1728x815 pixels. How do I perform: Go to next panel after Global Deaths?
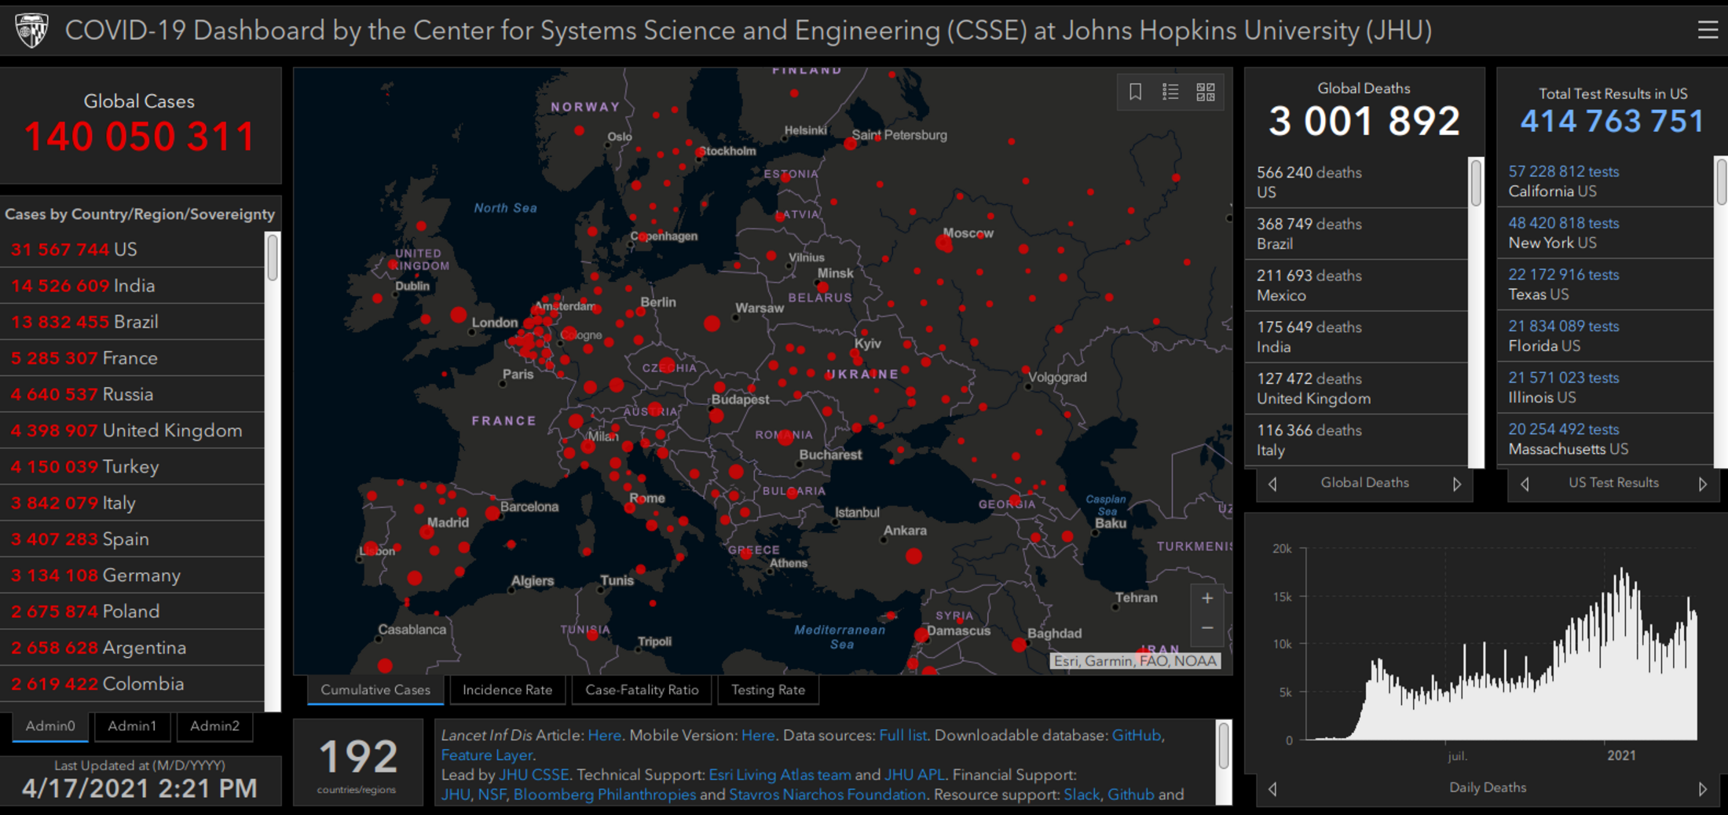click(x=1457, y=484)
